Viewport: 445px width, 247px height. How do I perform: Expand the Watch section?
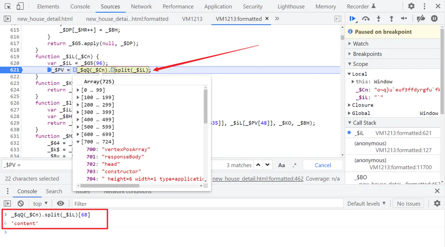coord(360,44)
